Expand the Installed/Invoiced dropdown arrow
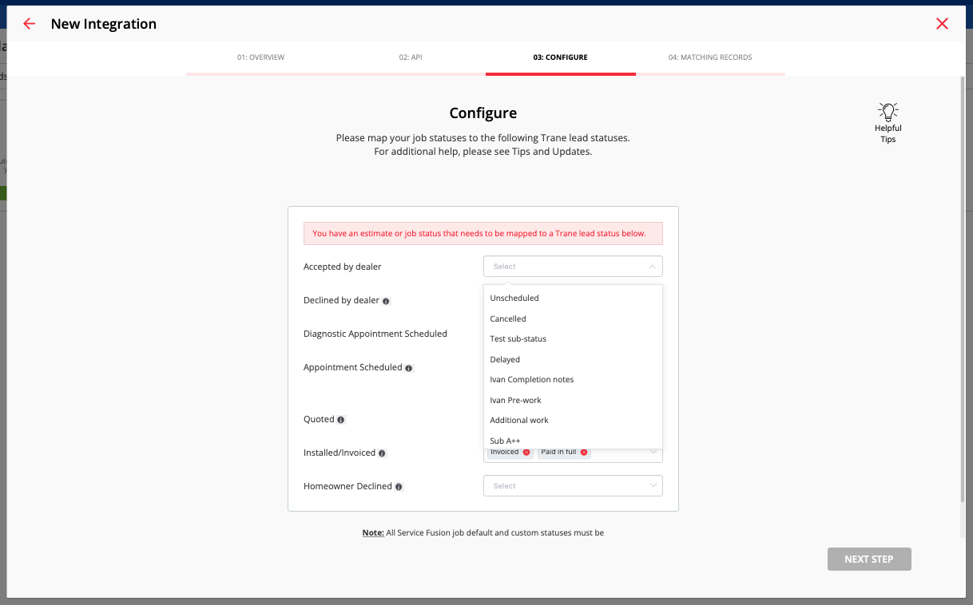The image size is (973, 605). 653,453
